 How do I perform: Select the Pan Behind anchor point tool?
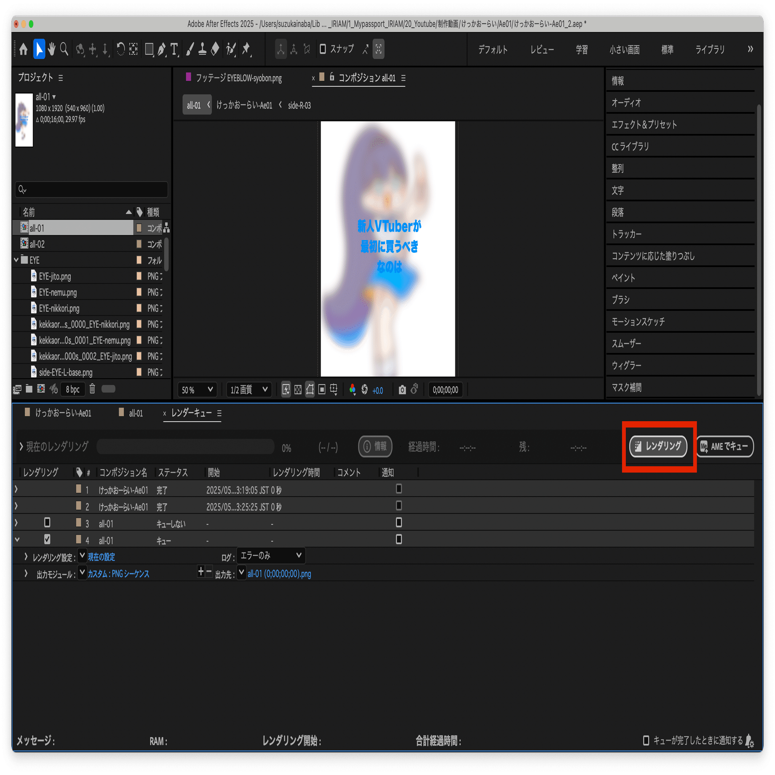(x=133, y=49)
